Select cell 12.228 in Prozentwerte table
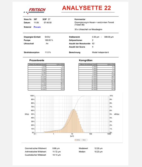 [x=37, y=79]
